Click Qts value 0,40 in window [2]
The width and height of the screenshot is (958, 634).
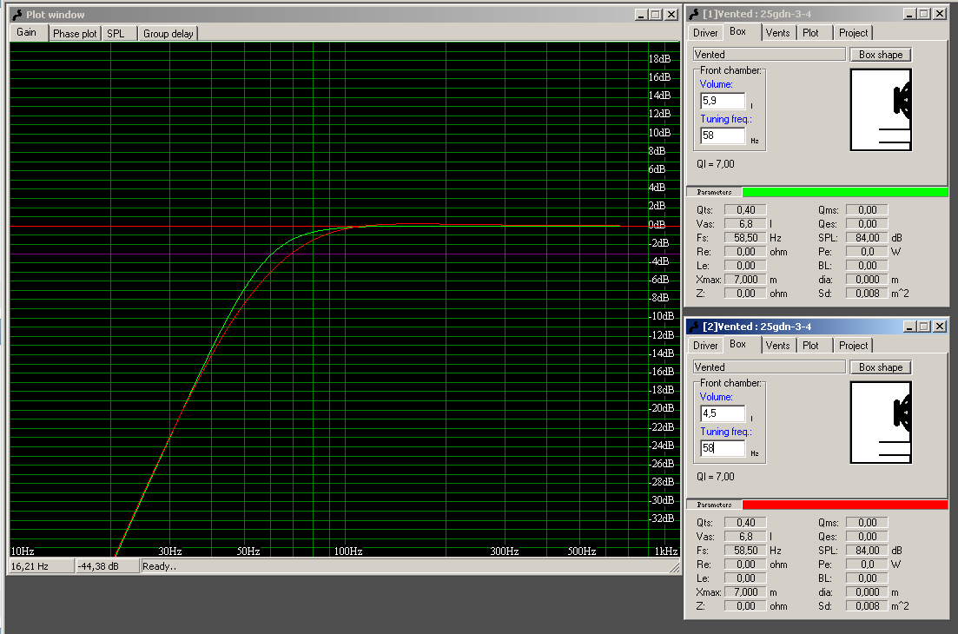coord(745,523)
